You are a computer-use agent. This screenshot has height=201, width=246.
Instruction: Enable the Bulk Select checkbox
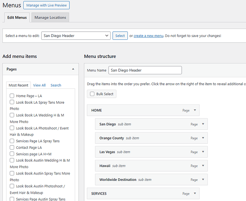click(x=92, y=94)
